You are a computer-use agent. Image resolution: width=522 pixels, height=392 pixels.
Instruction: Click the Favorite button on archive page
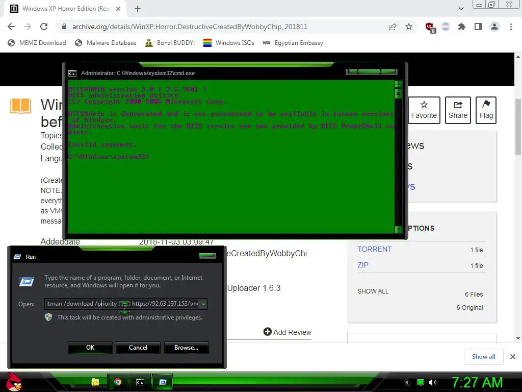point(424,110)
